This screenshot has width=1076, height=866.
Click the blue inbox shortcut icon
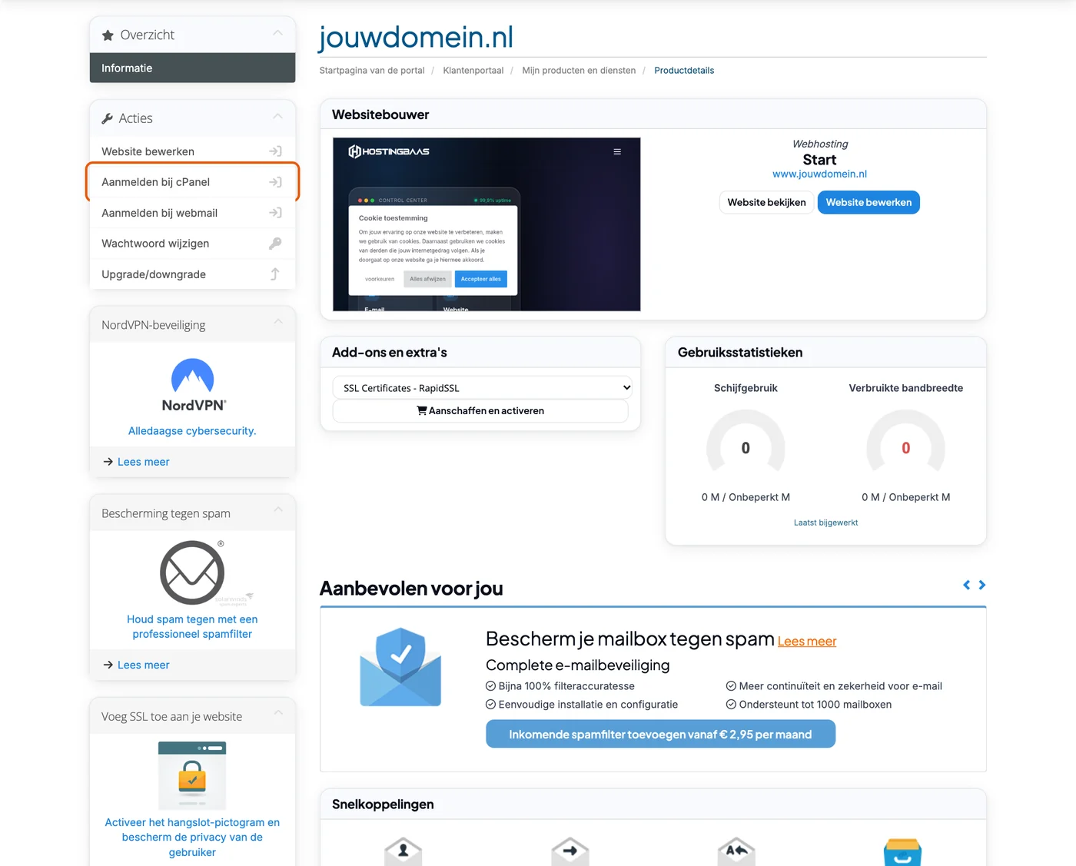[x=902, y=851]
